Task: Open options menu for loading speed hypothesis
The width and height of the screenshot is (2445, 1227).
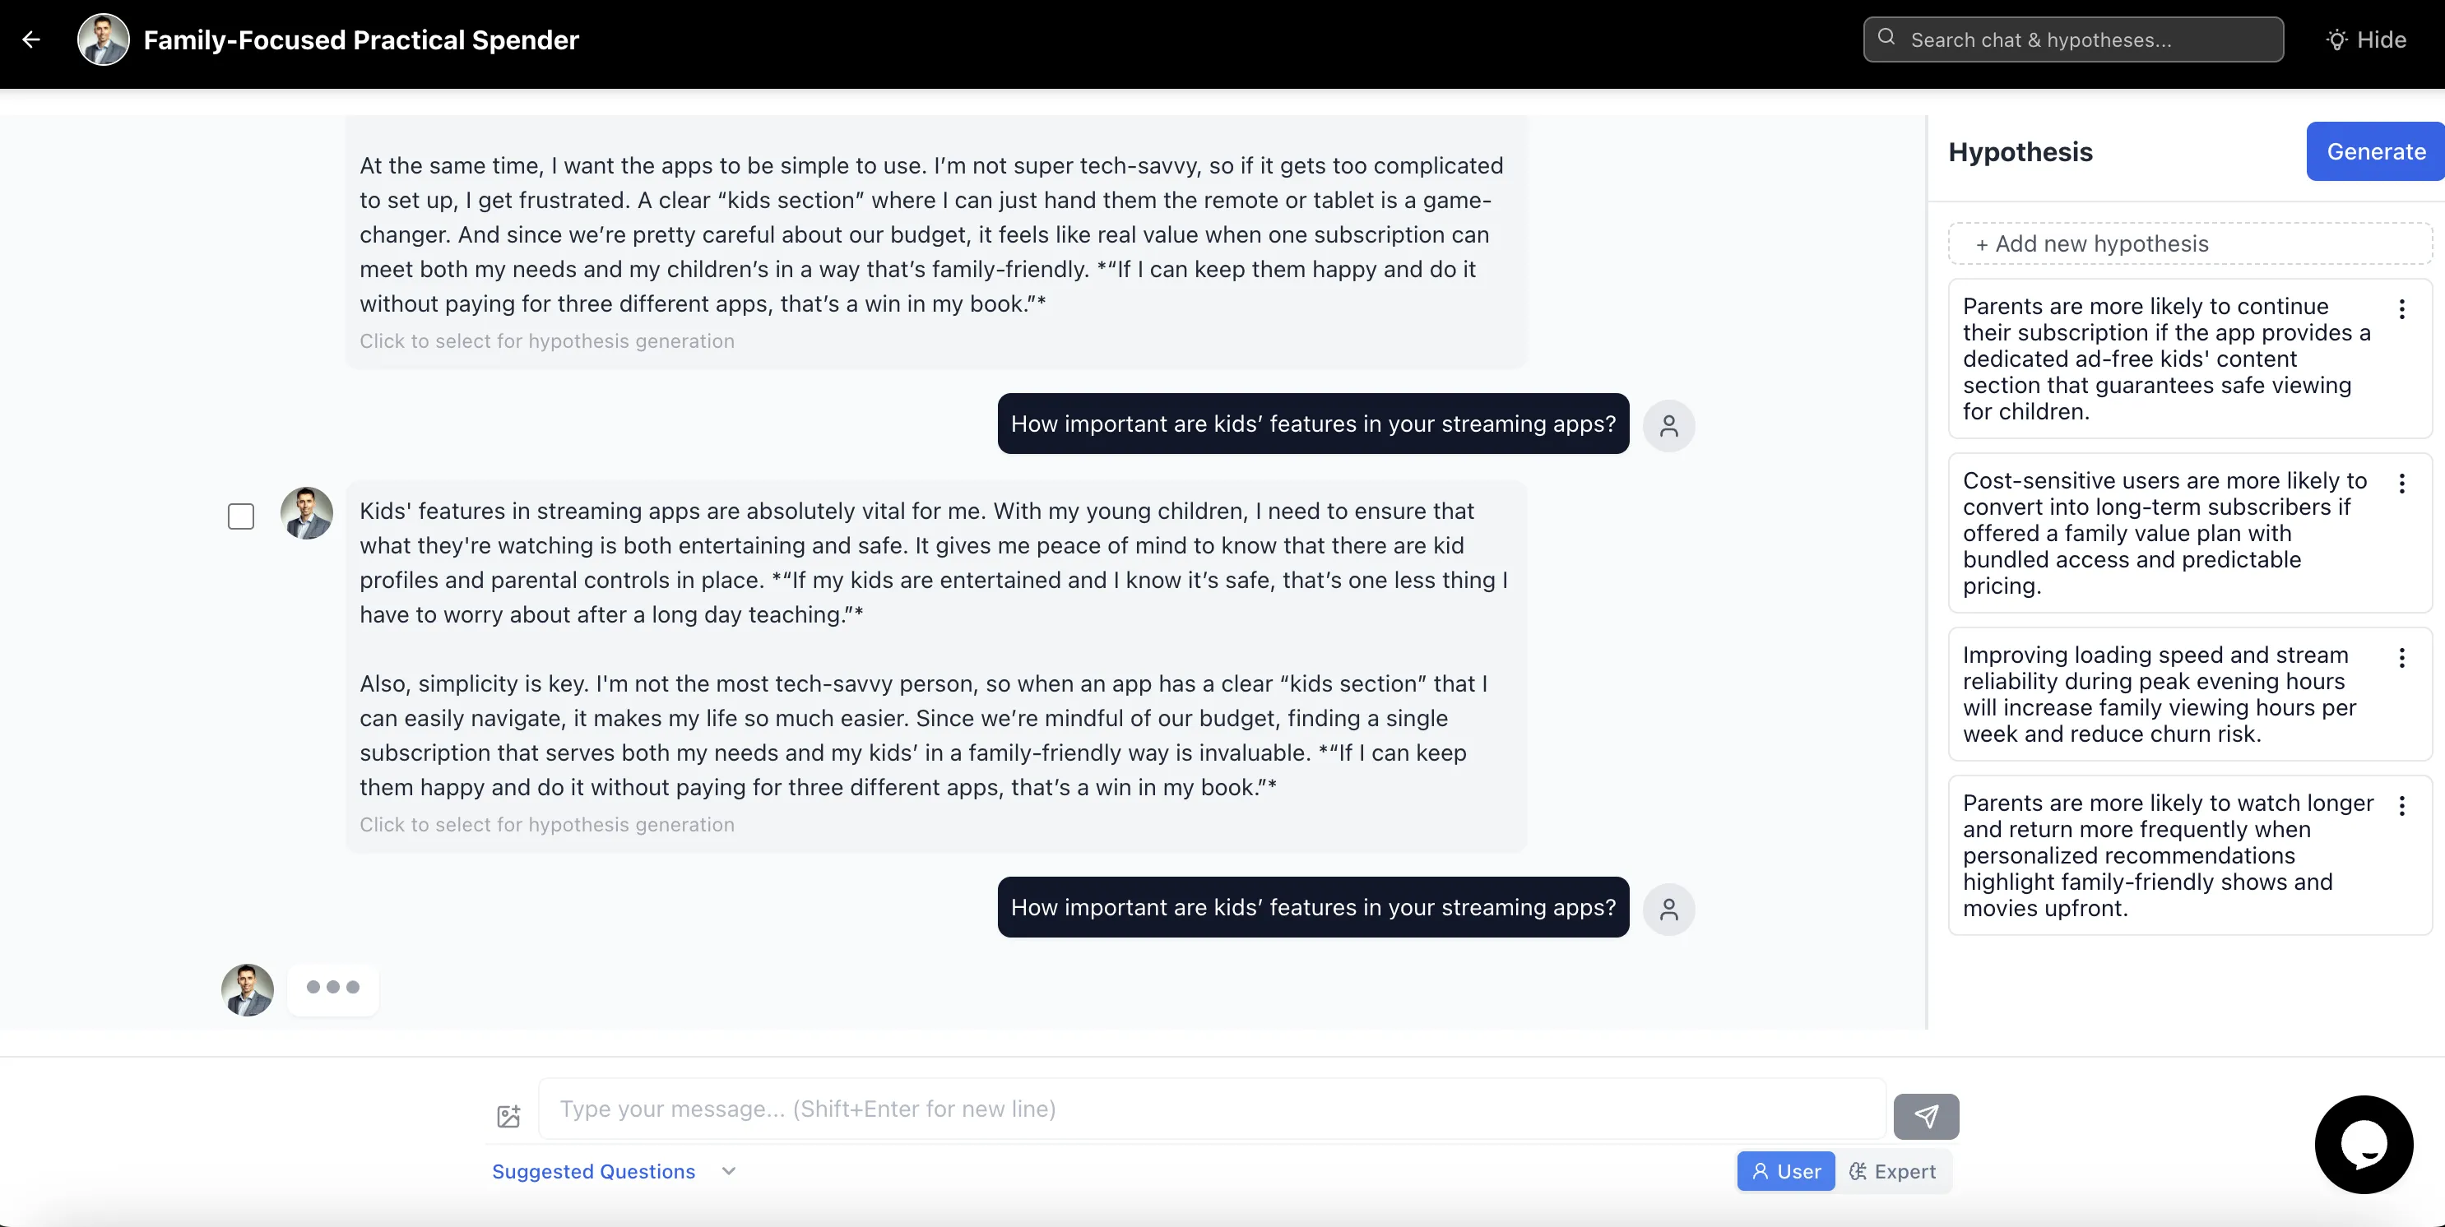Action: (x=2401, y=659)
